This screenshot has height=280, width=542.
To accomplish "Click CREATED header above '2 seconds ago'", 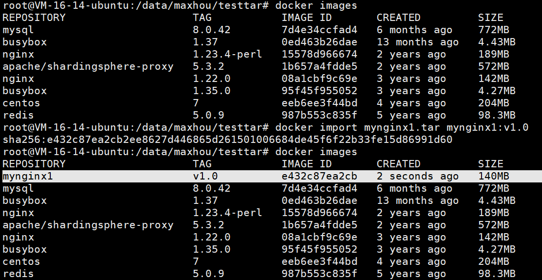I will 399,164.
